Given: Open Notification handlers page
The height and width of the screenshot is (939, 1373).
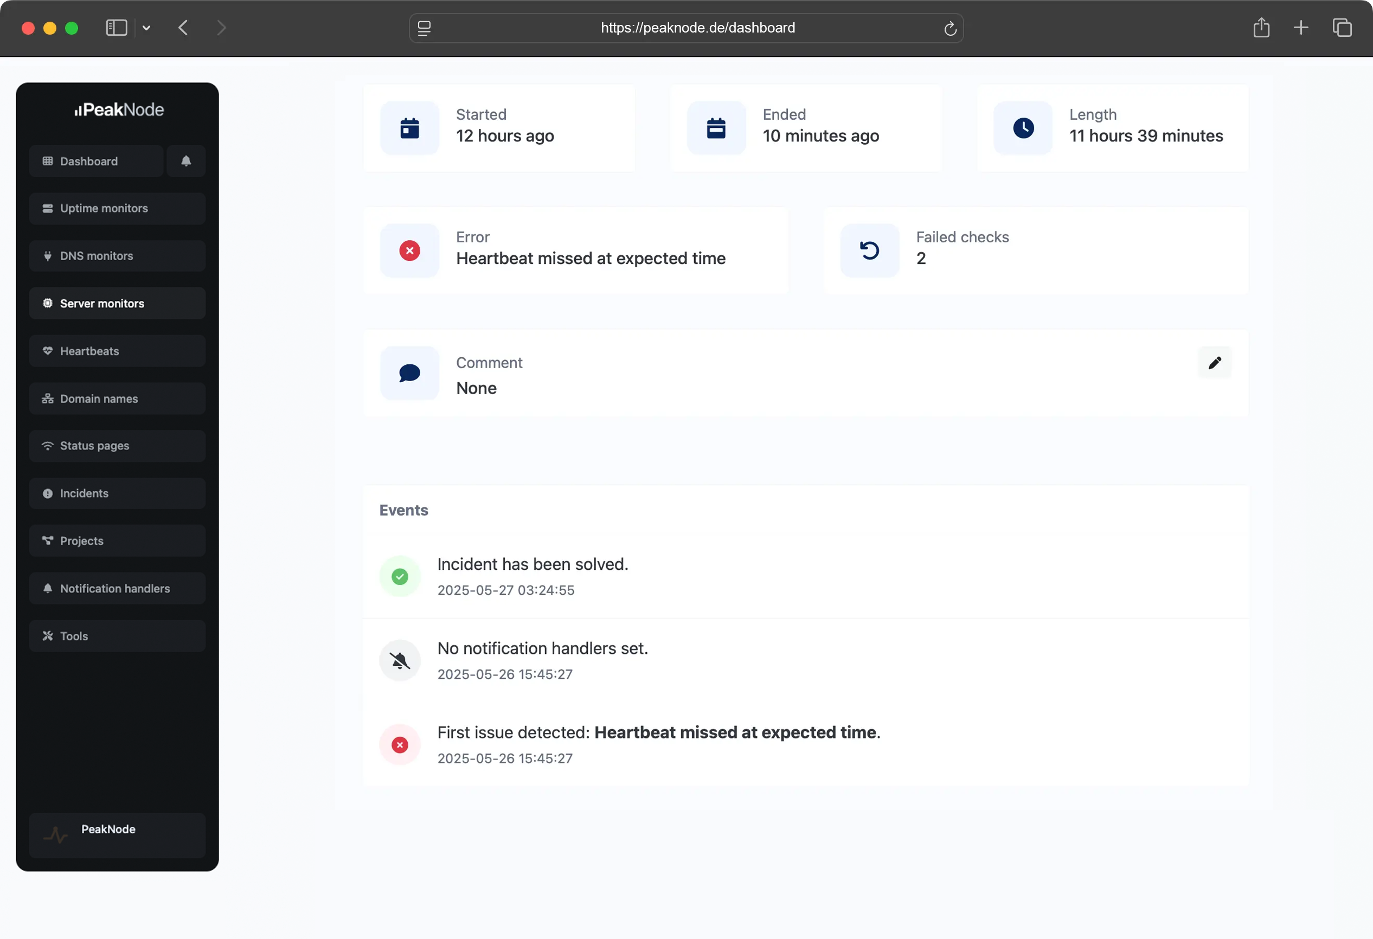Looking at the screenshot, I should [x=117, y=588].
